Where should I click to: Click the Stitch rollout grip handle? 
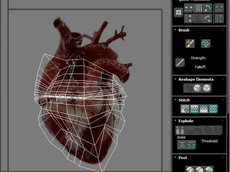223,100
